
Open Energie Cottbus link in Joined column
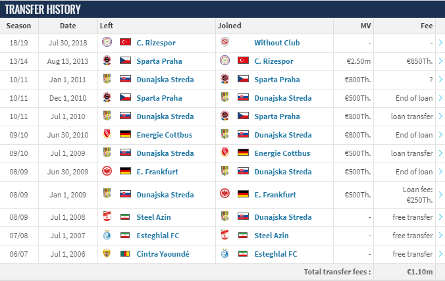pos(282,153)
